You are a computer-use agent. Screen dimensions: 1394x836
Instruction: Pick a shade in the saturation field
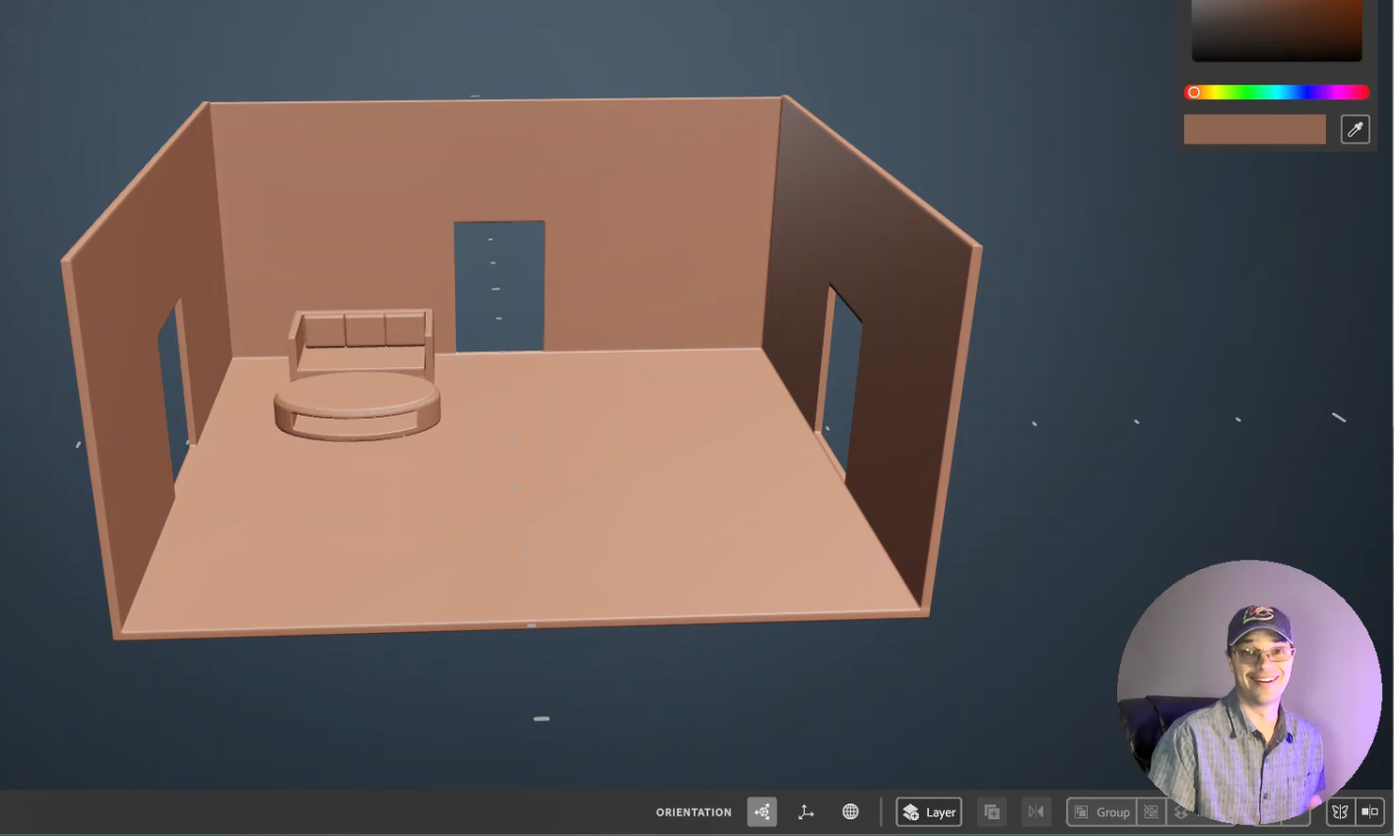[1277, 30]
